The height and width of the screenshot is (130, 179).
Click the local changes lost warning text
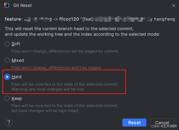tap(48, 89)
